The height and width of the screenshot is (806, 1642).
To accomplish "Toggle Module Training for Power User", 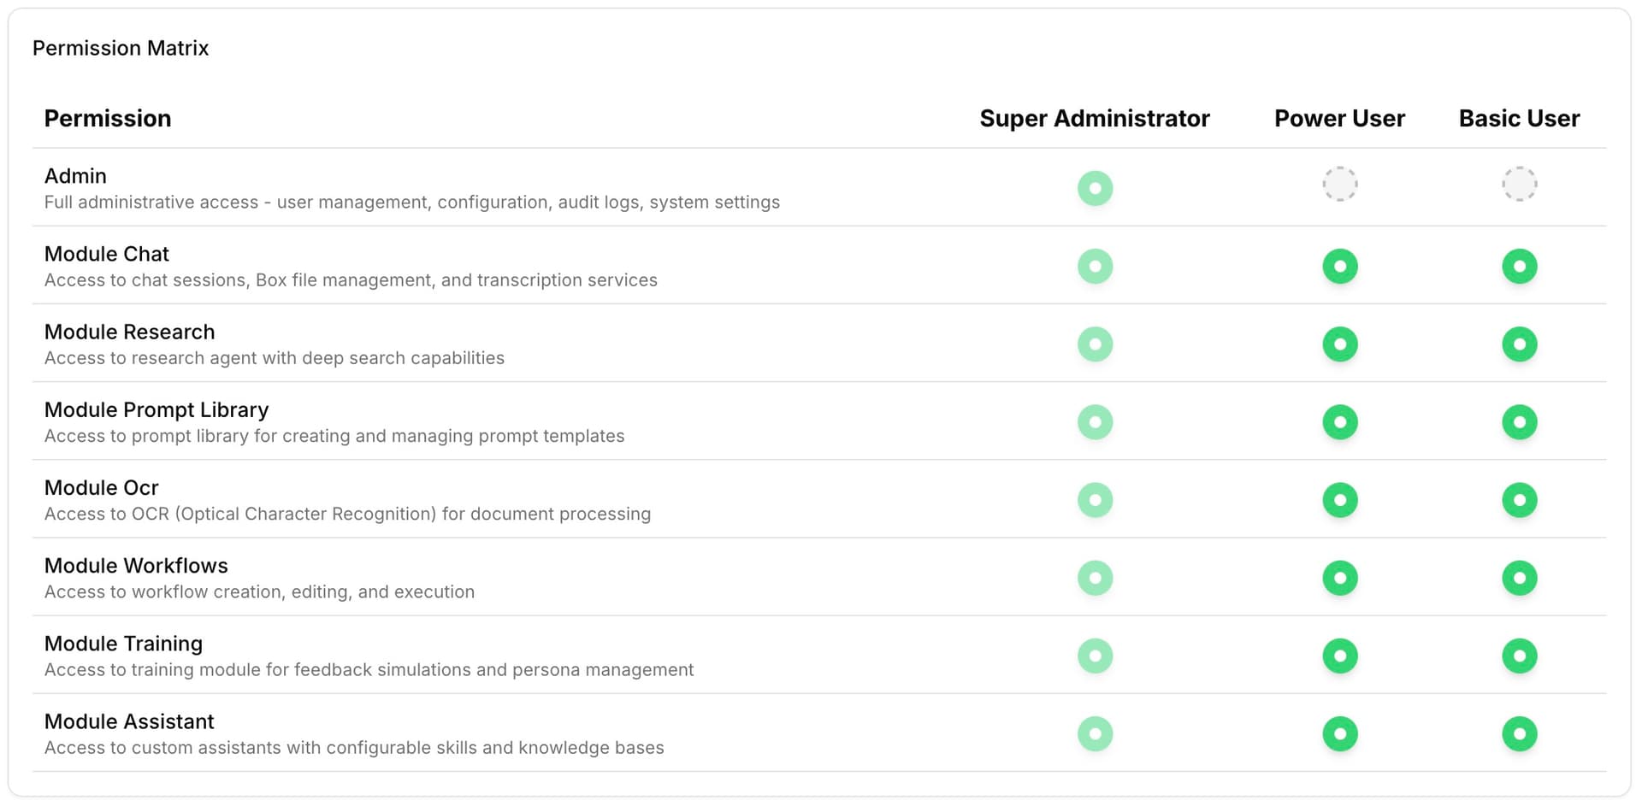I will tap(1339, 656).
